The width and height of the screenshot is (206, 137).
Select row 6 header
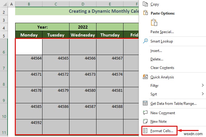4,47
